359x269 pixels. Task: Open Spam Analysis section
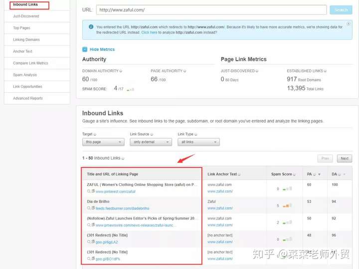[x=25, y=75]
